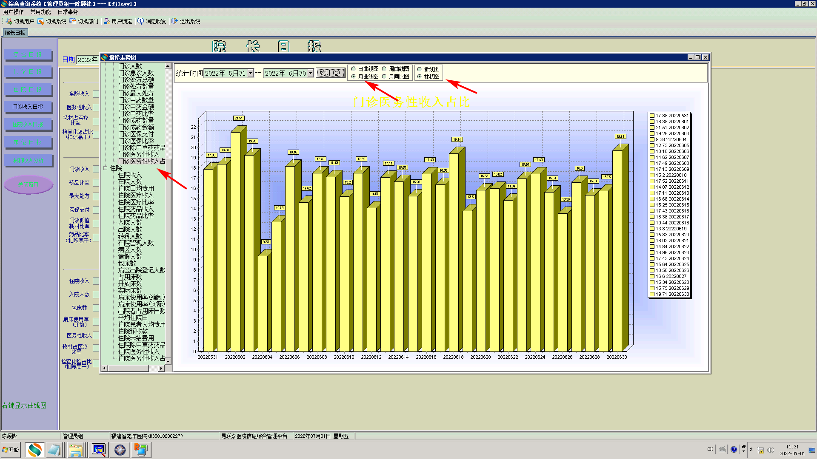Click the 用户锁定 user lock icon
The width and height of the screenshot is (817, 459).
107,21
